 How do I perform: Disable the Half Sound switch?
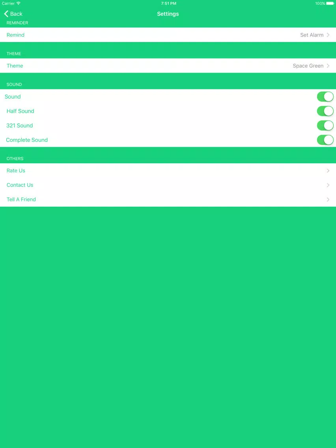click(325, 111)
